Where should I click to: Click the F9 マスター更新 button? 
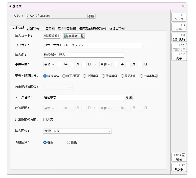[x=179, y=38]
